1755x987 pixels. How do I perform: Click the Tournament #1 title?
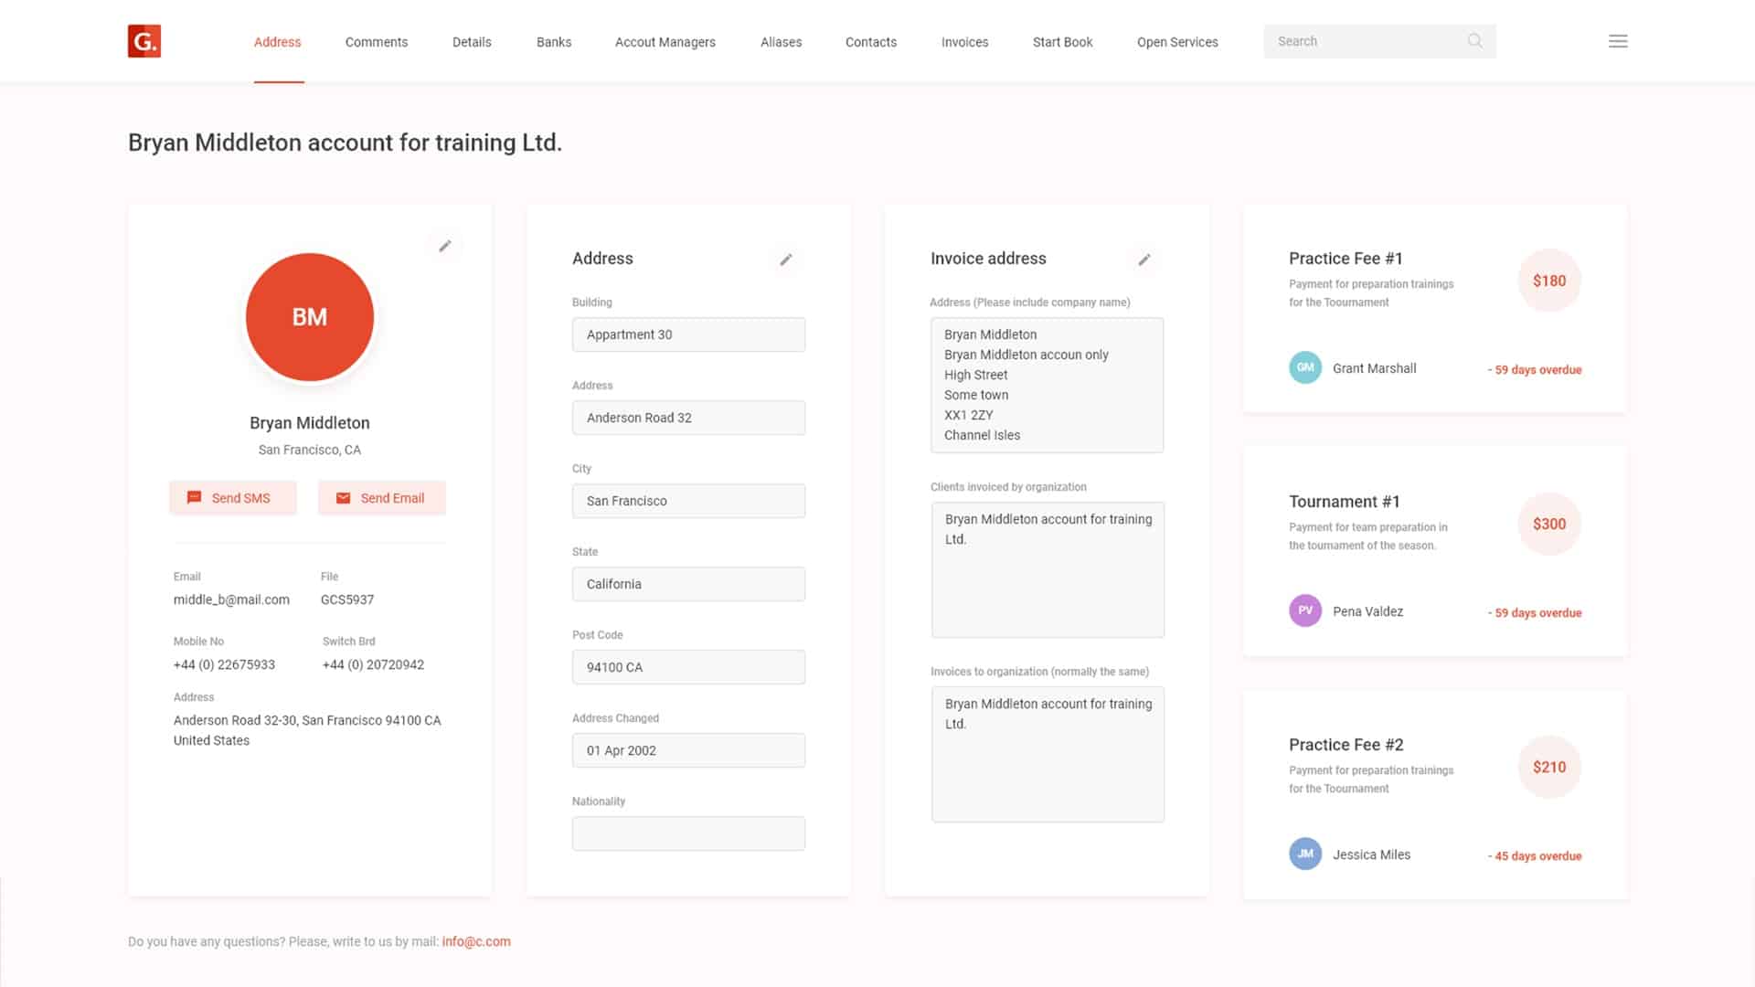[x=1344, y=502]
